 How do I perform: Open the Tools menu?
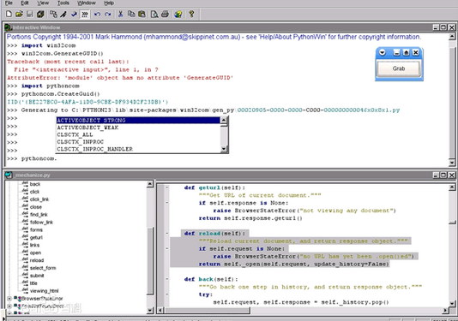coord(63,3)
